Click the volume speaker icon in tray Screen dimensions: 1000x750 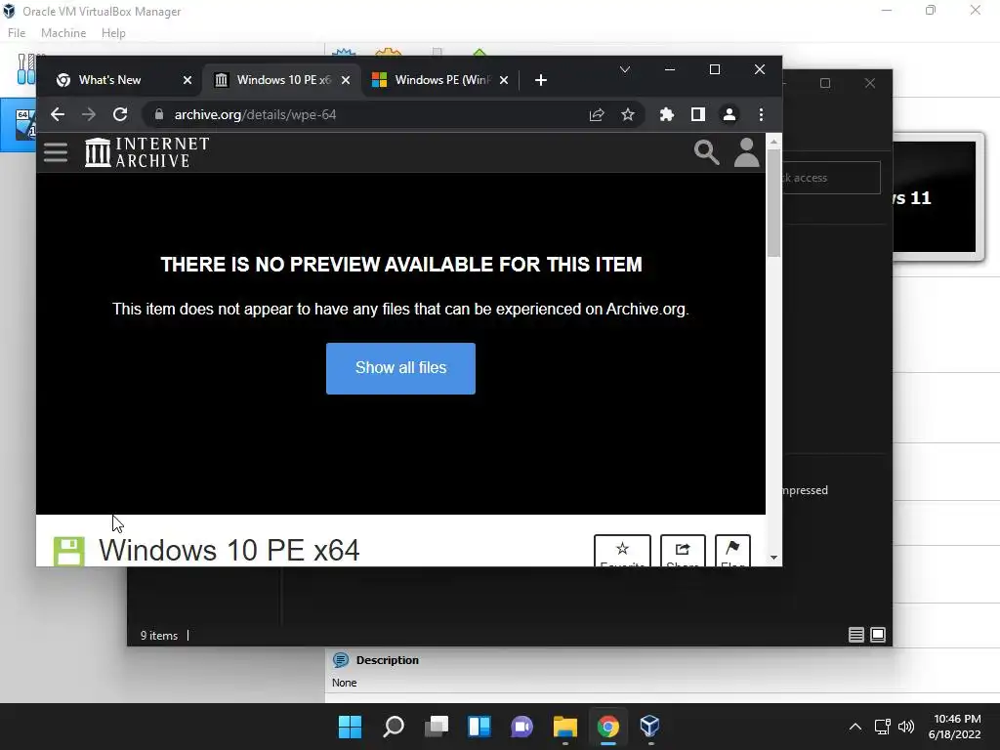905,727
